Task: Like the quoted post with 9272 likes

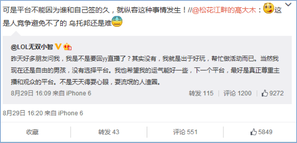Action: [x=273, y=93]
